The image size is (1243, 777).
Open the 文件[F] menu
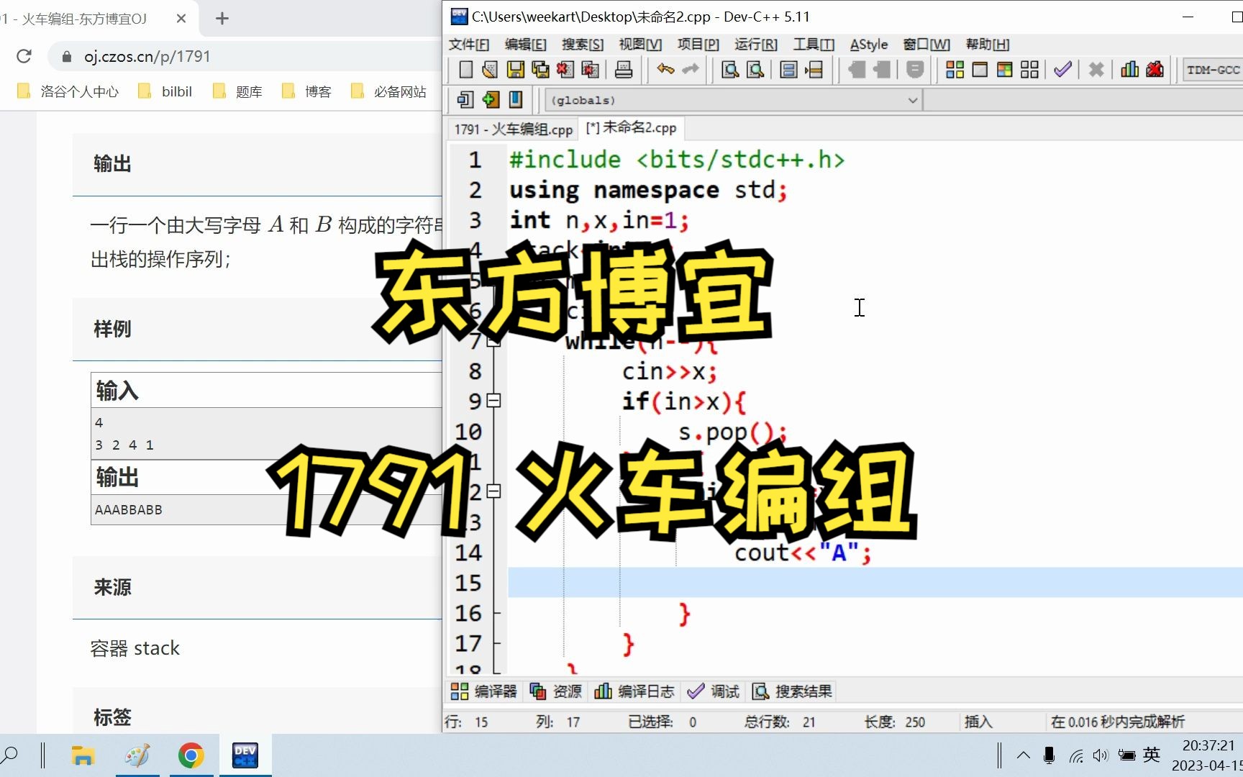click(x=469, y=45)
